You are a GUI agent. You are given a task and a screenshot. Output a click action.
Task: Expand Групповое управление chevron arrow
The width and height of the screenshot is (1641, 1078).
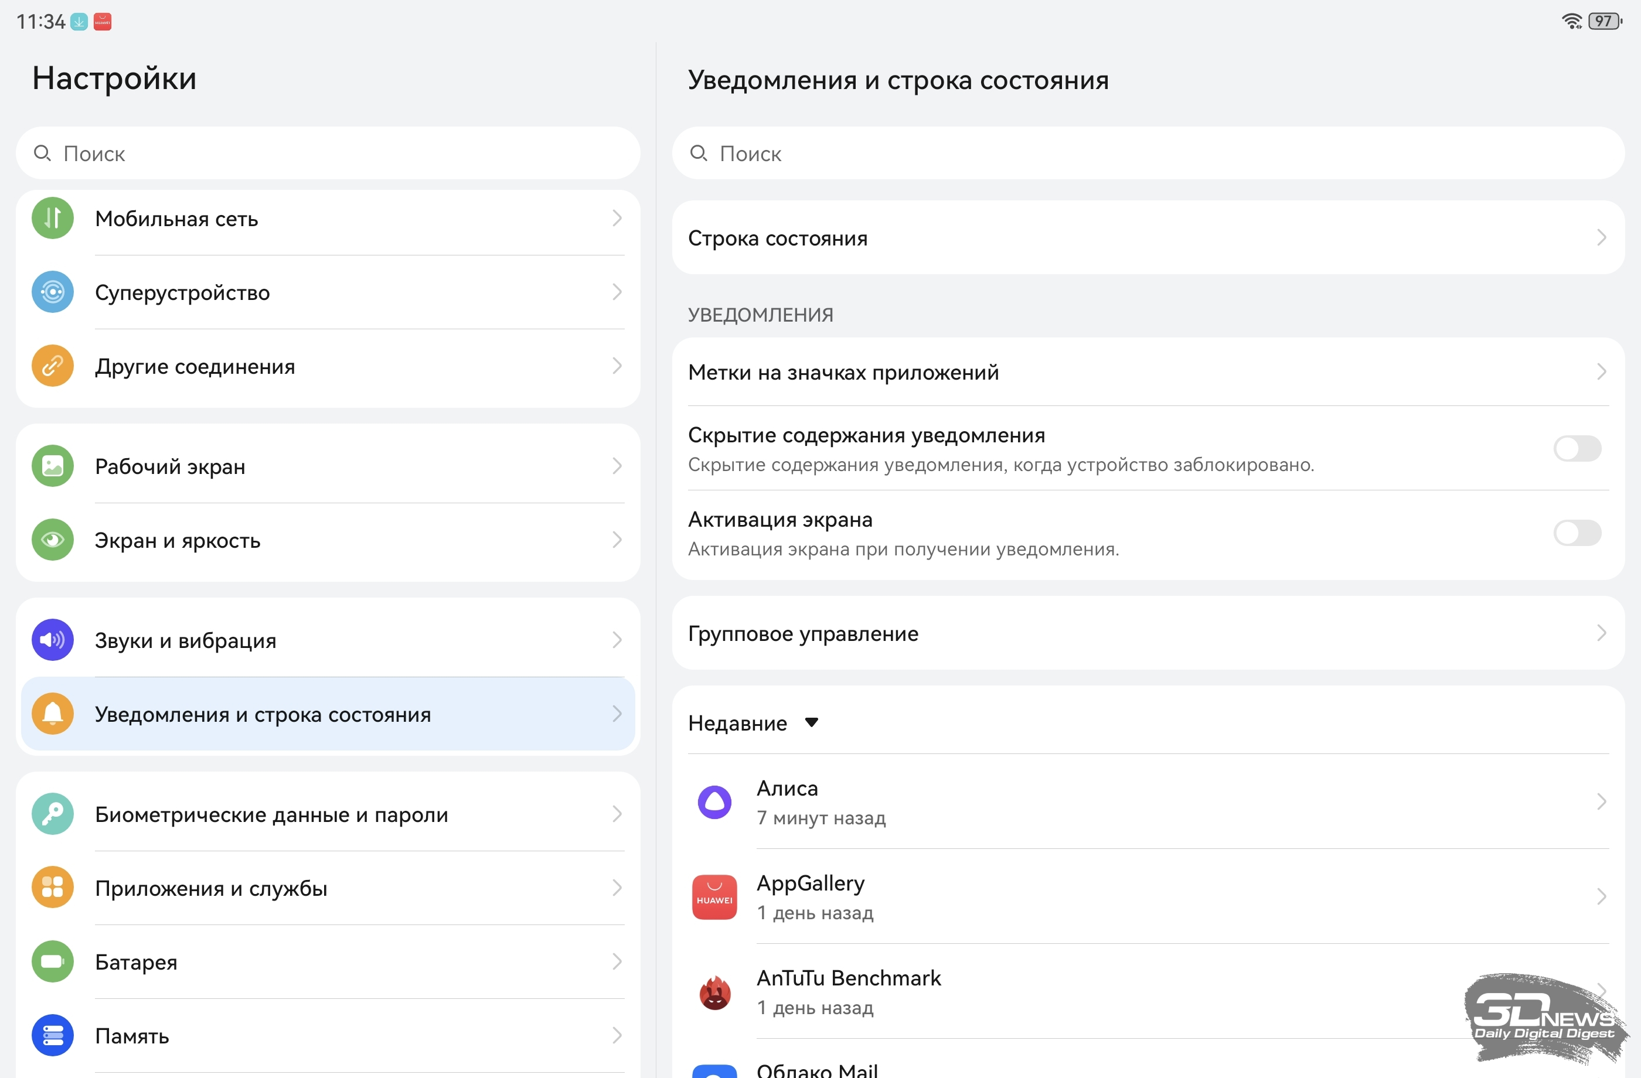point(1601,633)
